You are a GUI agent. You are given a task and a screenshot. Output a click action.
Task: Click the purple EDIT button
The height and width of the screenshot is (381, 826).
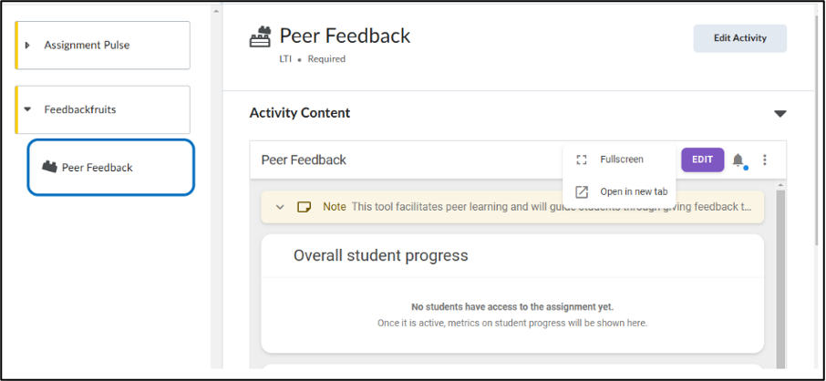702,160
